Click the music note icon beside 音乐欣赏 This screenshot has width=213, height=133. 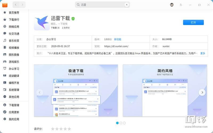point(5,40)
